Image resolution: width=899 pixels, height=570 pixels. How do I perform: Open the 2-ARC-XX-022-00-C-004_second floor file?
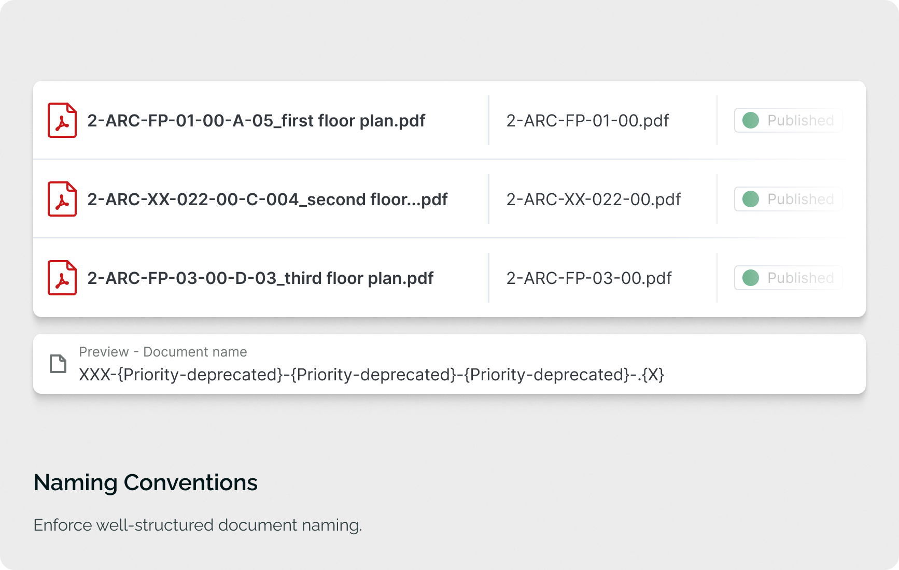tap(267, 199)
